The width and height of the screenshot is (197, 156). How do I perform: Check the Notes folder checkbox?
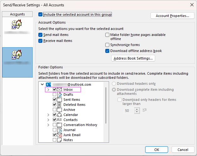(54, 140)
